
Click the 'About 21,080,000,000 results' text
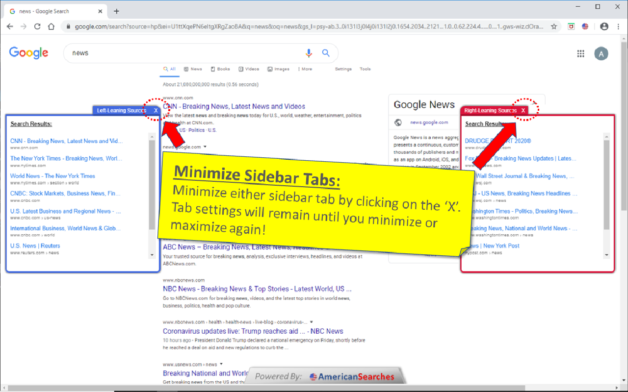[x=210, y=85]
